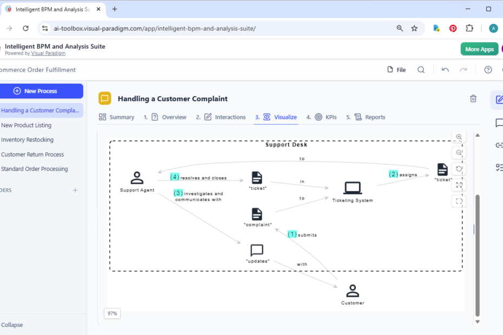Zoom in on the diagram canvas

[459, 136]
